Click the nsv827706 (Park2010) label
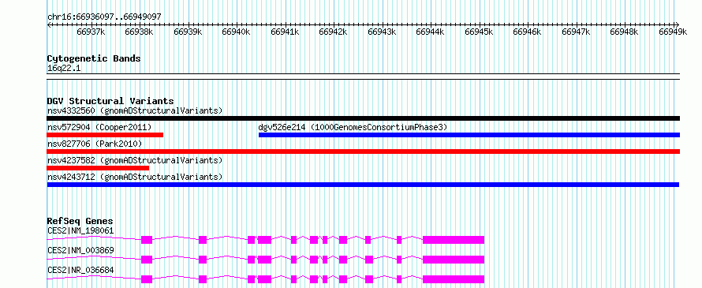 [x=95, y=144]
